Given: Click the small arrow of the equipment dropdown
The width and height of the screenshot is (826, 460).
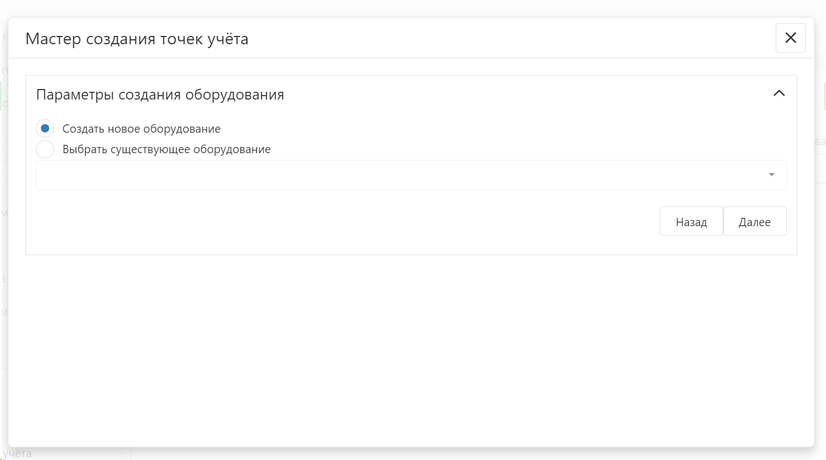Looking at the screenshot, I should point(771,175).
